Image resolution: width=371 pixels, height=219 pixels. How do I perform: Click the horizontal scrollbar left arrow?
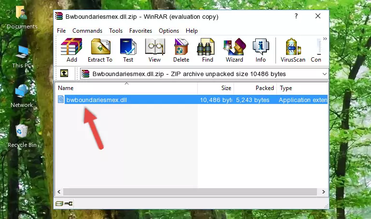[x=59, y=192]
